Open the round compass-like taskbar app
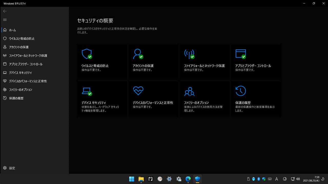The height and width of the screenshot is (184, 328). (x=160, y=179)
